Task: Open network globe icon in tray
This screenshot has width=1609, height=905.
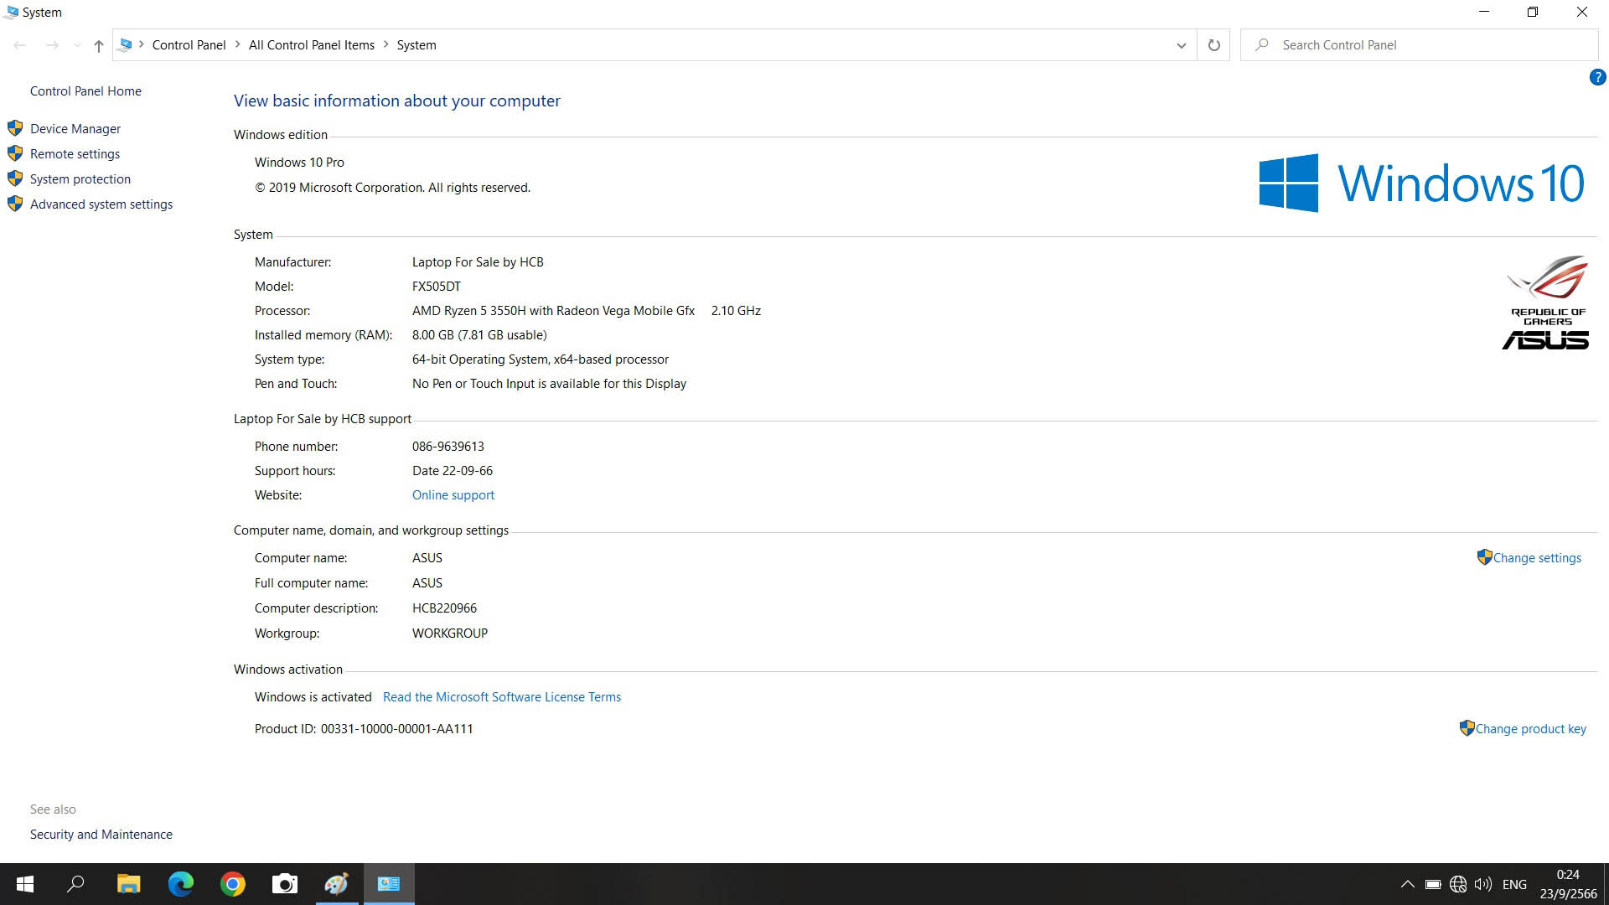Action: click(x=1458, y=884)
